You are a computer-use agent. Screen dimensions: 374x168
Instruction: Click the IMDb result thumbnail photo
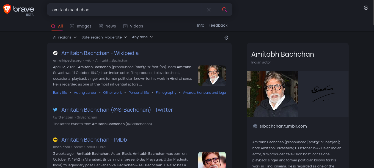coord(212,160)
